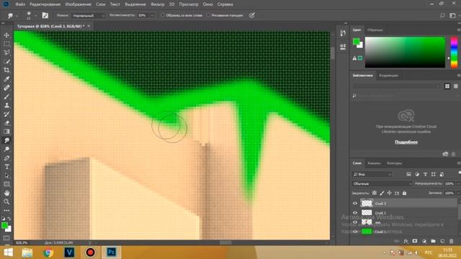Select the Smudge tool in toolbar

pos(6,140)
